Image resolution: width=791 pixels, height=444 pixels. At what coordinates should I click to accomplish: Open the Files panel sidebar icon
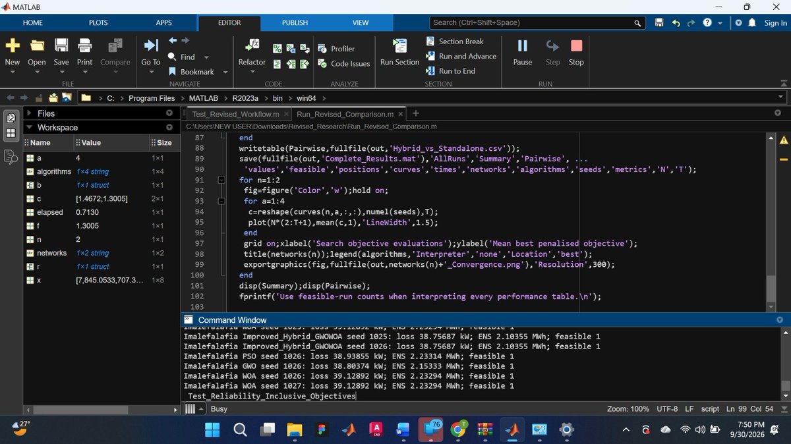(x=11, y=118)
